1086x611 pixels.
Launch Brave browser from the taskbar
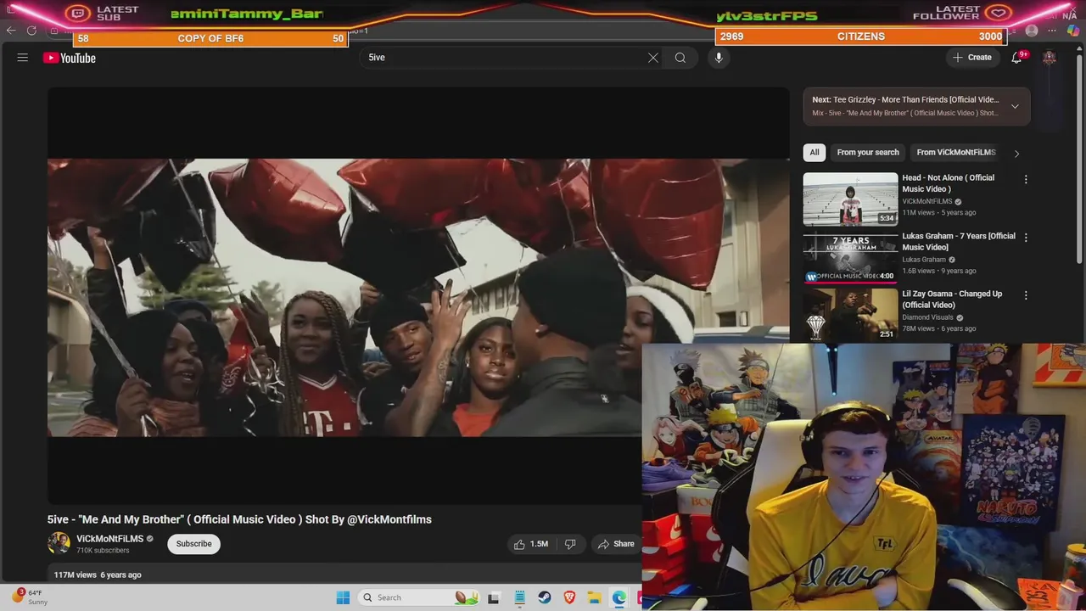[x=569, y=597]
